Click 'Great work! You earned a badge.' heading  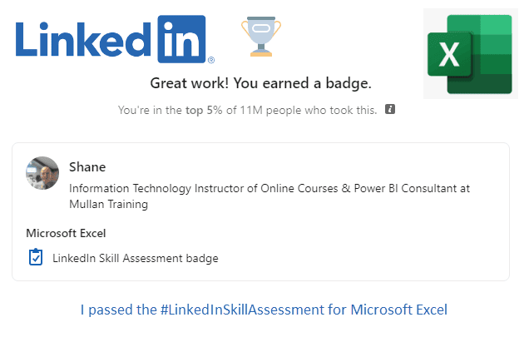click(261, 83)
